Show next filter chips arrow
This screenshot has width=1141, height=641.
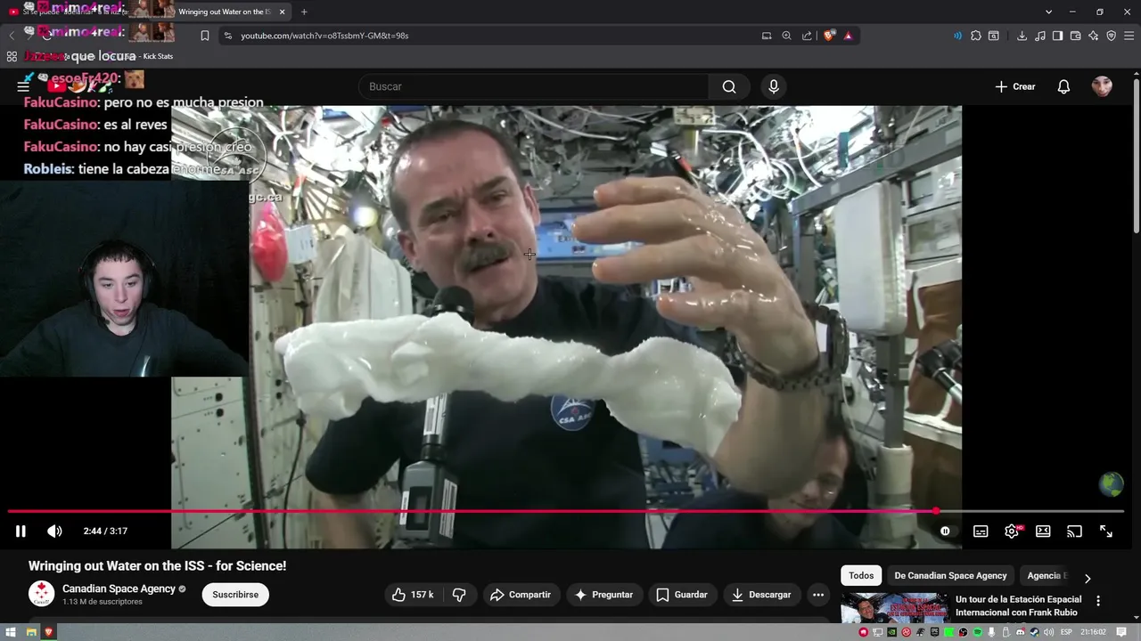click(x=1087, y=578)
